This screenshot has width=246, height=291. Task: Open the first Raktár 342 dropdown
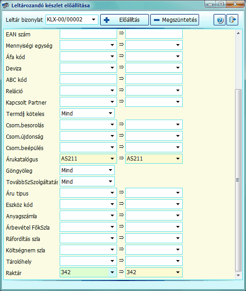[113, 272]
